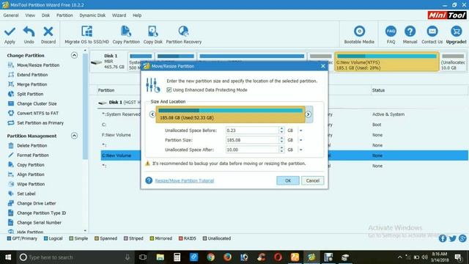Viewport: 469px width, 264px height.
Task: Select G:New Volume(NTFS) block in disk map
Action: click(x=387, y=62)
